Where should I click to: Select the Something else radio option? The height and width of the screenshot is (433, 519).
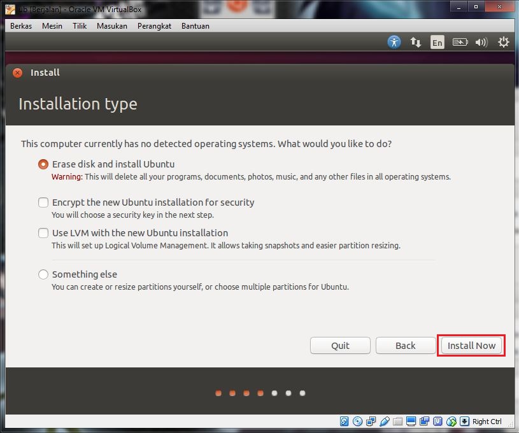click(43, 274)
